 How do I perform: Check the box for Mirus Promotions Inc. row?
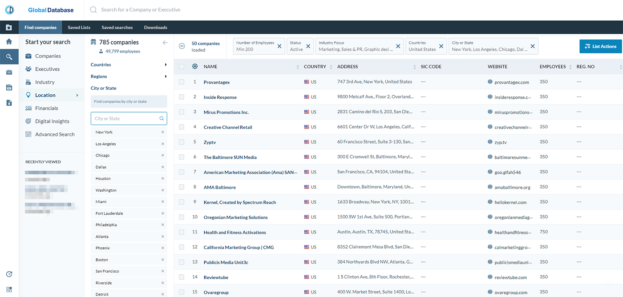[x=182, y=112]
